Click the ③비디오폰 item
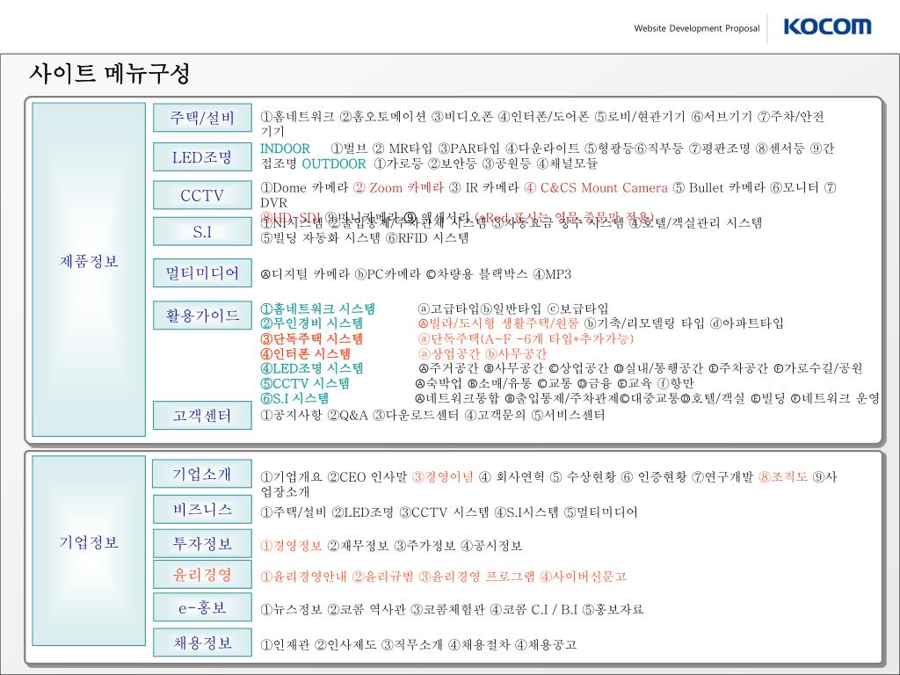 (462, 117)
